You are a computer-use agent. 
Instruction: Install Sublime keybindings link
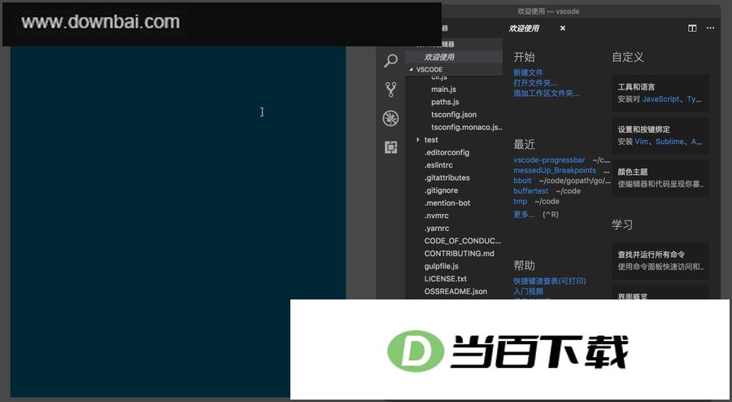coord(670,142)
